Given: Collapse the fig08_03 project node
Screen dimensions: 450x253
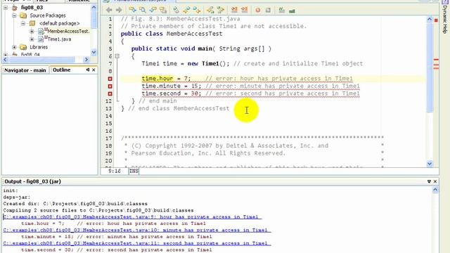Looking at the screenshot, I should pos(6,8).
